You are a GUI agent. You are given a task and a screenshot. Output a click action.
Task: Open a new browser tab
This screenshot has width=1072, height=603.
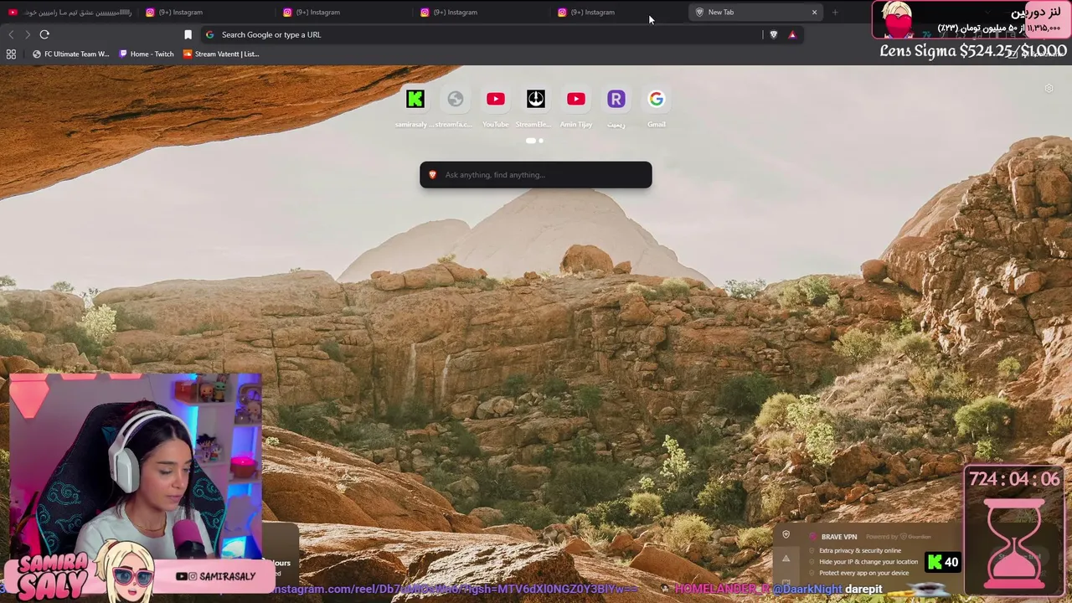pos(835,12)
